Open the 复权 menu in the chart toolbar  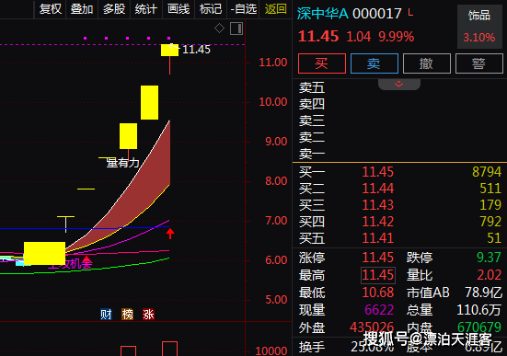(x=51, y=9)
